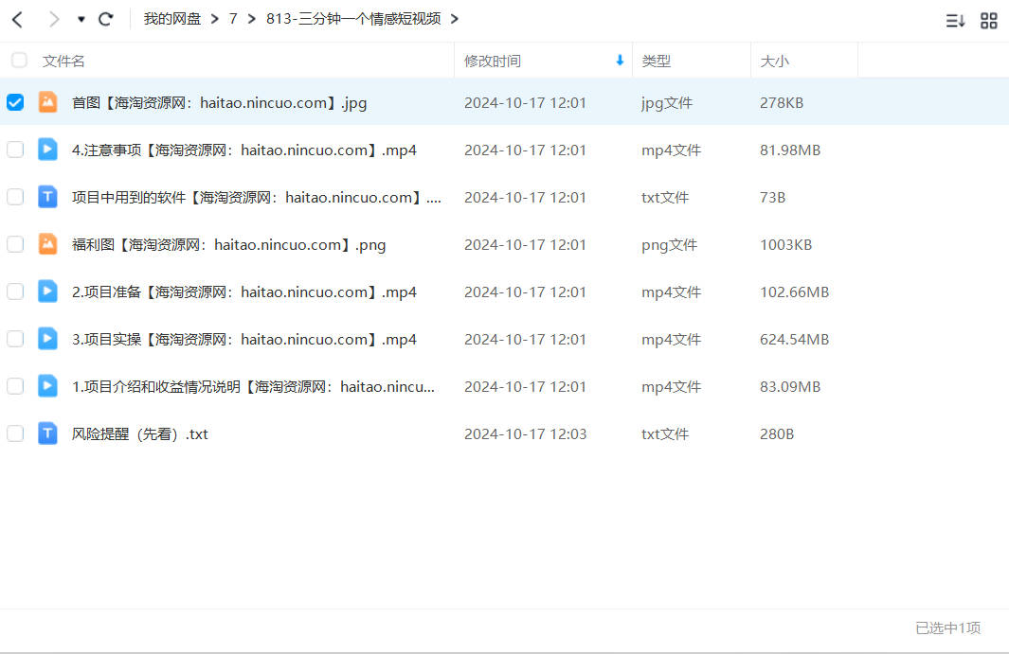The image size is (1009, 654).
Task: Click size value 83.09MB
Action: tap(789, 386)
